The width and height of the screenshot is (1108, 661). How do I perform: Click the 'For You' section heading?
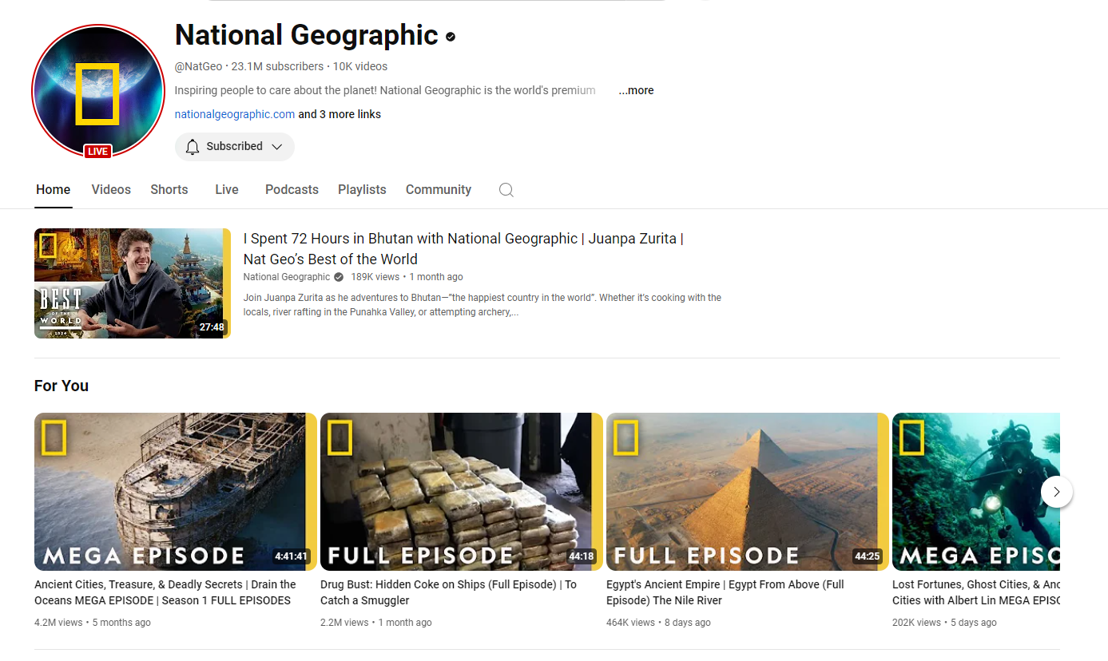pyautogui.click(x=62, y=386)
